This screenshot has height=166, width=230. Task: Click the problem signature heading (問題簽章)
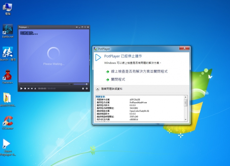101,97
